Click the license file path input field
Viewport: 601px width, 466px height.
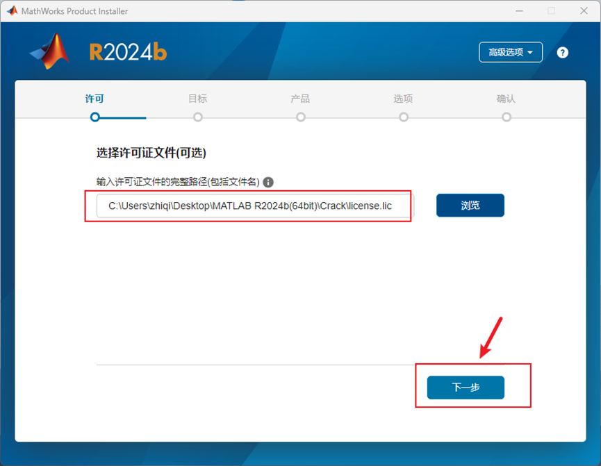click(x=255, y=206)
